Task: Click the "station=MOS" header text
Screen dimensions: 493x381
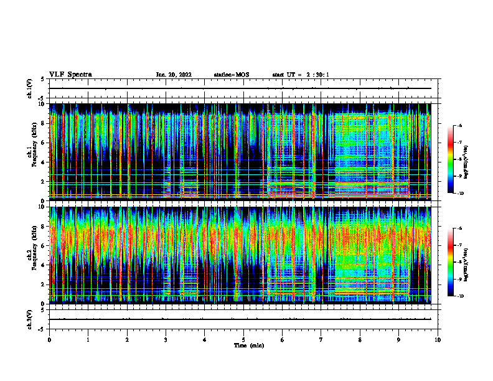Action: 232,75
